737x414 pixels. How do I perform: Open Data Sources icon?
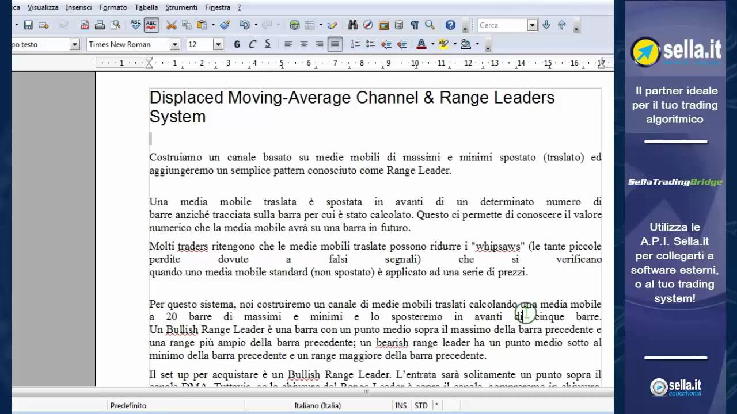[x=398, y=25]
